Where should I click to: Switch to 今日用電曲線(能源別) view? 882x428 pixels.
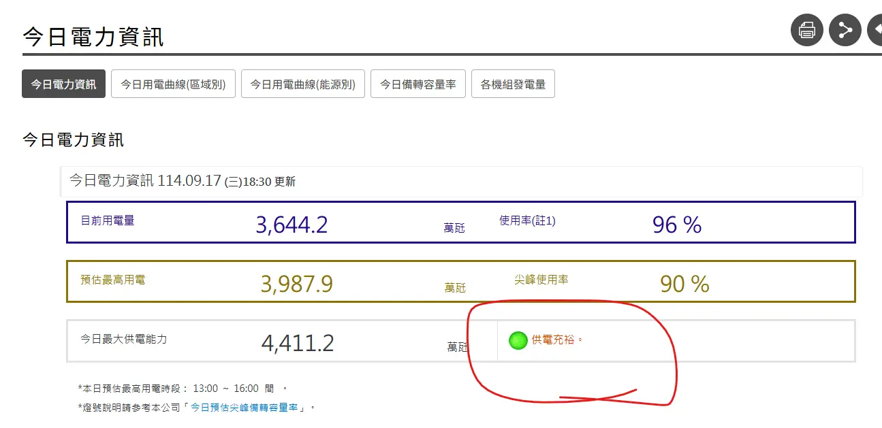[x=302, y=84]
